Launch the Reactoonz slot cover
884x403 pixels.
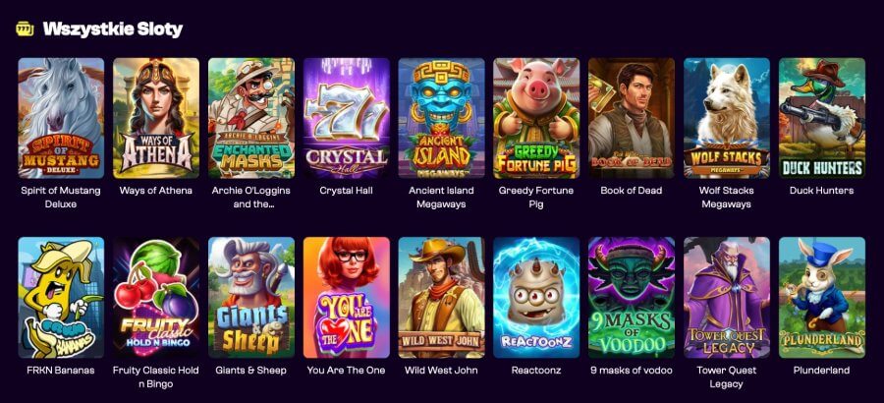pos(536,298)
